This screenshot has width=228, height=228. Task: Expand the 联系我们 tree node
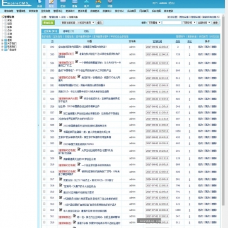pos(3,47)
